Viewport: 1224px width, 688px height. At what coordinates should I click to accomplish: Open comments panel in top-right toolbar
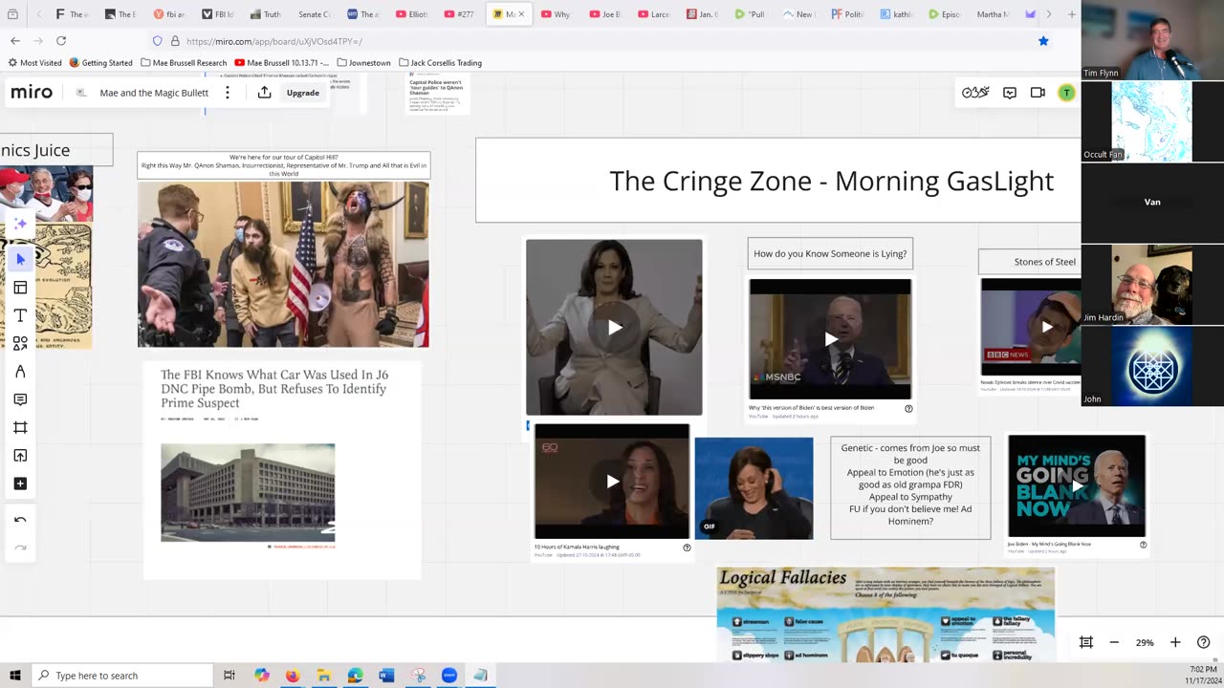tap(1010, 93)
